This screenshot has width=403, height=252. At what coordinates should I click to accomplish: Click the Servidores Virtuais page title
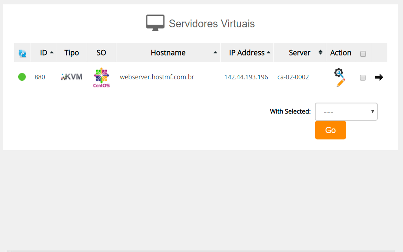coord(212,24)
